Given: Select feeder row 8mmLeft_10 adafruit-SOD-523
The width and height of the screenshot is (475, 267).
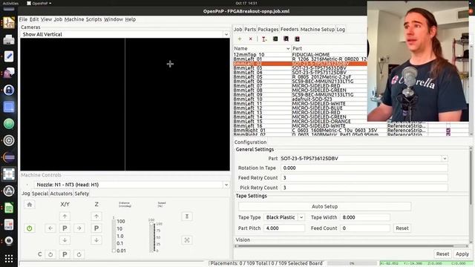Looking at the screenshot, I should point(300,99).
